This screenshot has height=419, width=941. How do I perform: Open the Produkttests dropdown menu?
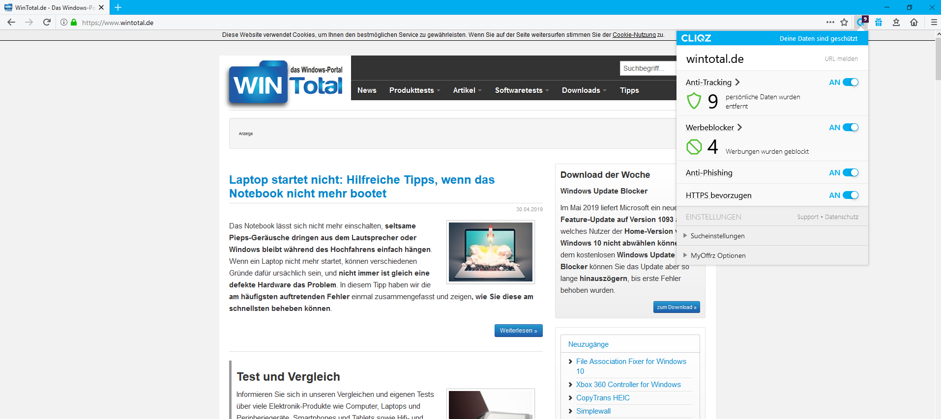point(414,90)
